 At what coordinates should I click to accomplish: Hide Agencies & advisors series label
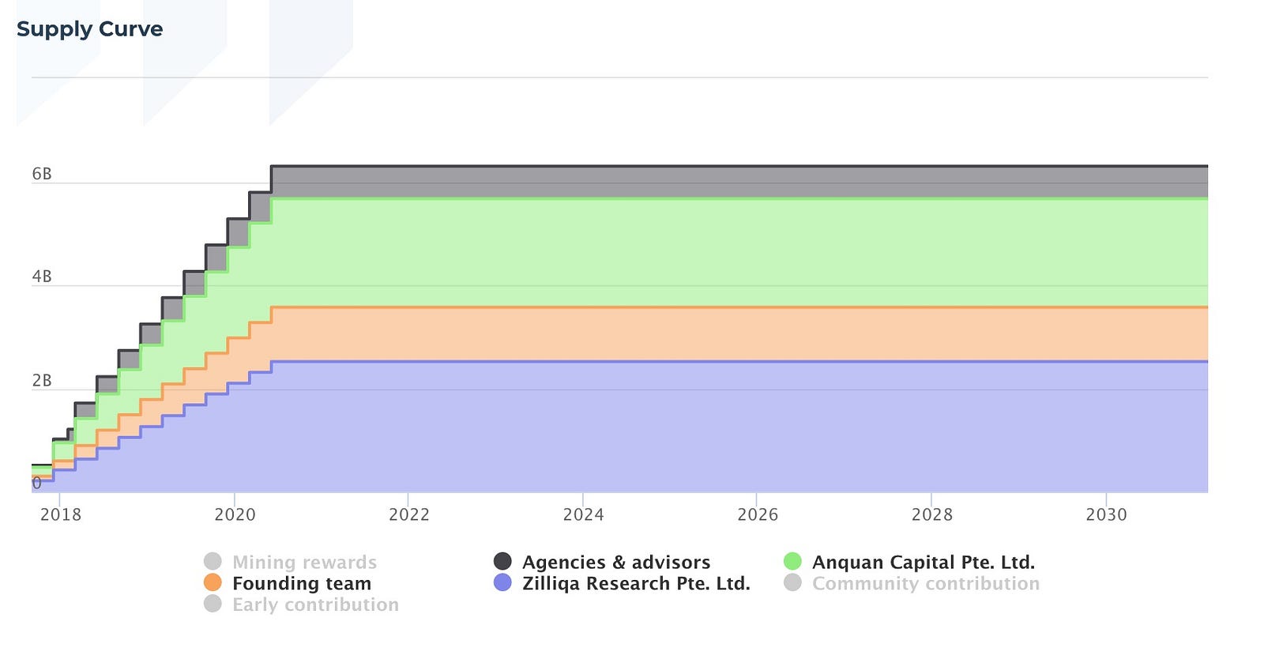click(616, 562)
